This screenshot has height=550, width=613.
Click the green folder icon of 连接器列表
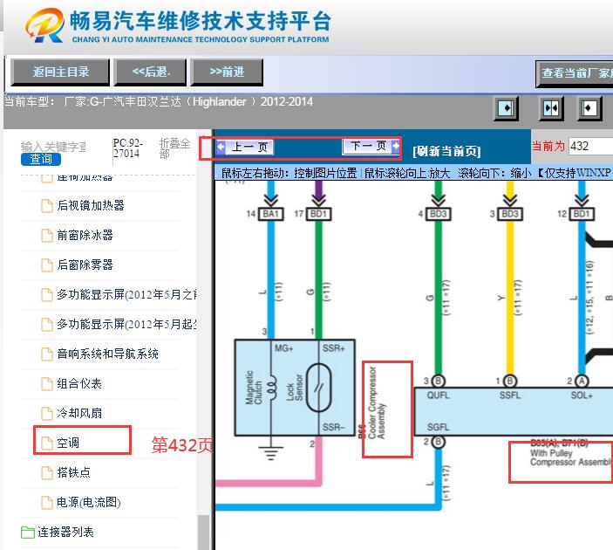click(27, 532)
